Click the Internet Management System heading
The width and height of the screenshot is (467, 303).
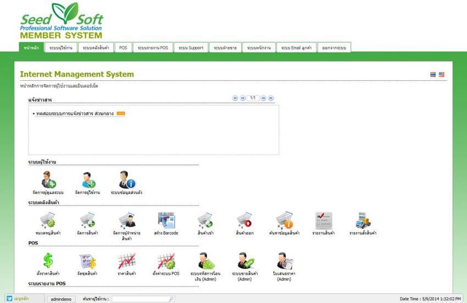[77, 74]
